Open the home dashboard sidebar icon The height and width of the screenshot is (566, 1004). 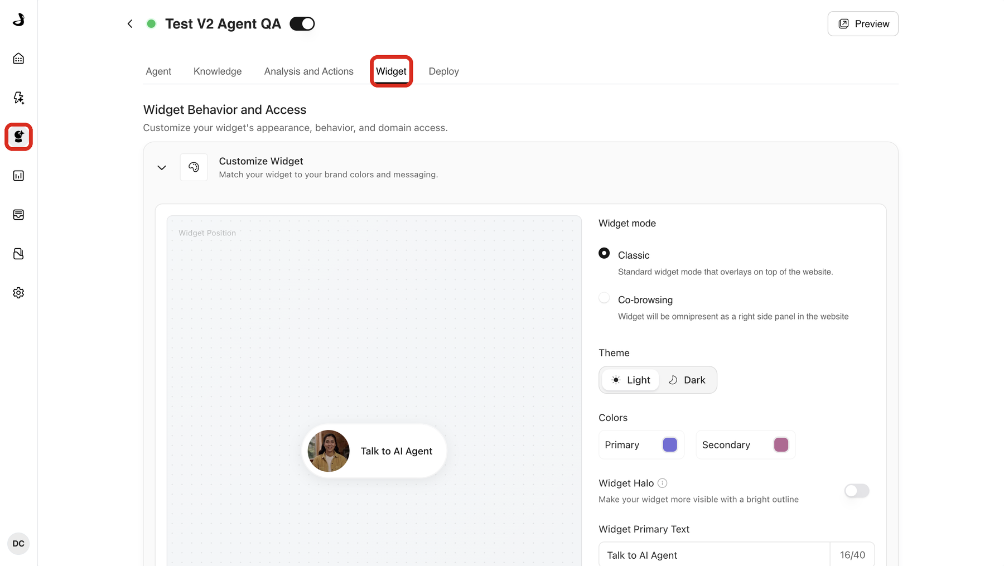18,59
